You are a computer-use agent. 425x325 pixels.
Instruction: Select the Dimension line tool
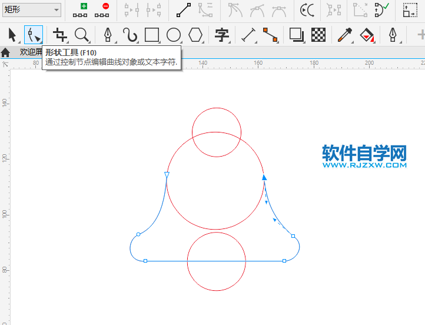click(x=248, y=35)
